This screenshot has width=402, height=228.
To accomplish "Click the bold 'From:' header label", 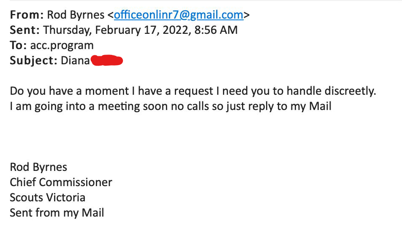I will point(27,15).
